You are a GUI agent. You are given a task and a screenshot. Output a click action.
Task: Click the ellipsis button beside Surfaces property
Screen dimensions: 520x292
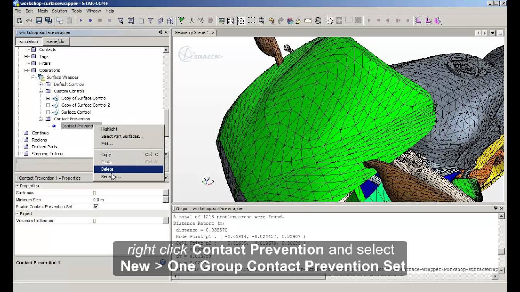pyautogui.click(x=166, y=193)
